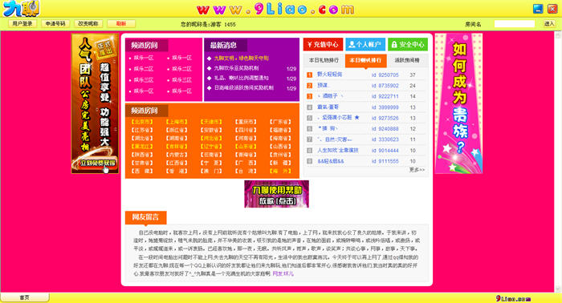
Task: Open the 充值中心 recharge center button
Action: coord(323,44)
